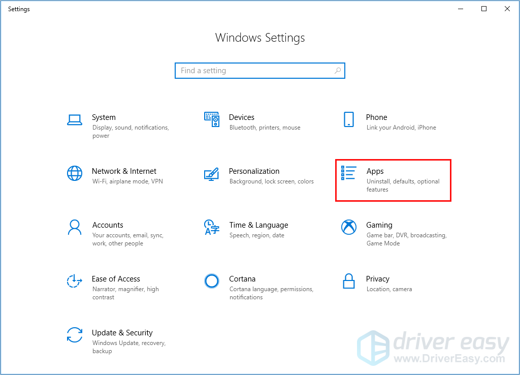Image resolution: width=520 pixels, height=375 pixels.
Task: Click the person icon for Accounts
Action: pos(75,227)
